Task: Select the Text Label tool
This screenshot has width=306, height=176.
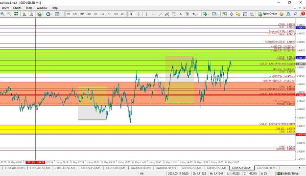Action: click(x=188, y=14)
